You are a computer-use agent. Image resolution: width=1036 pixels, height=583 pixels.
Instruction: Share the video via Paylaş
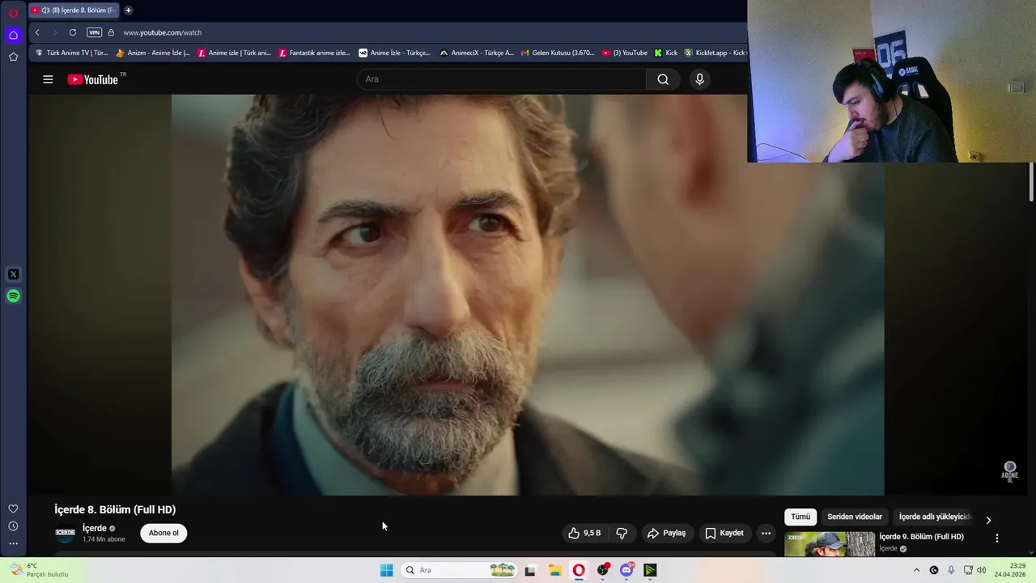coord(666,533)
